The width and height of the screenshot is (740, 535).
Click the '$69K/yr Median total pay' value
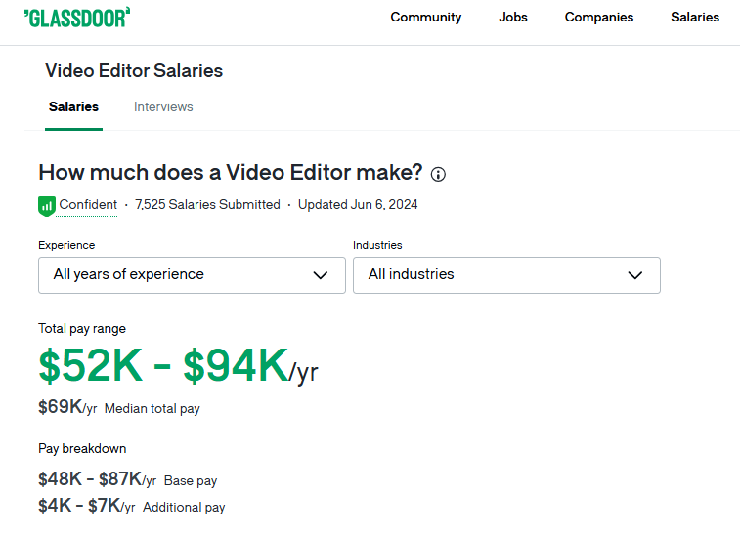point(119,407)
